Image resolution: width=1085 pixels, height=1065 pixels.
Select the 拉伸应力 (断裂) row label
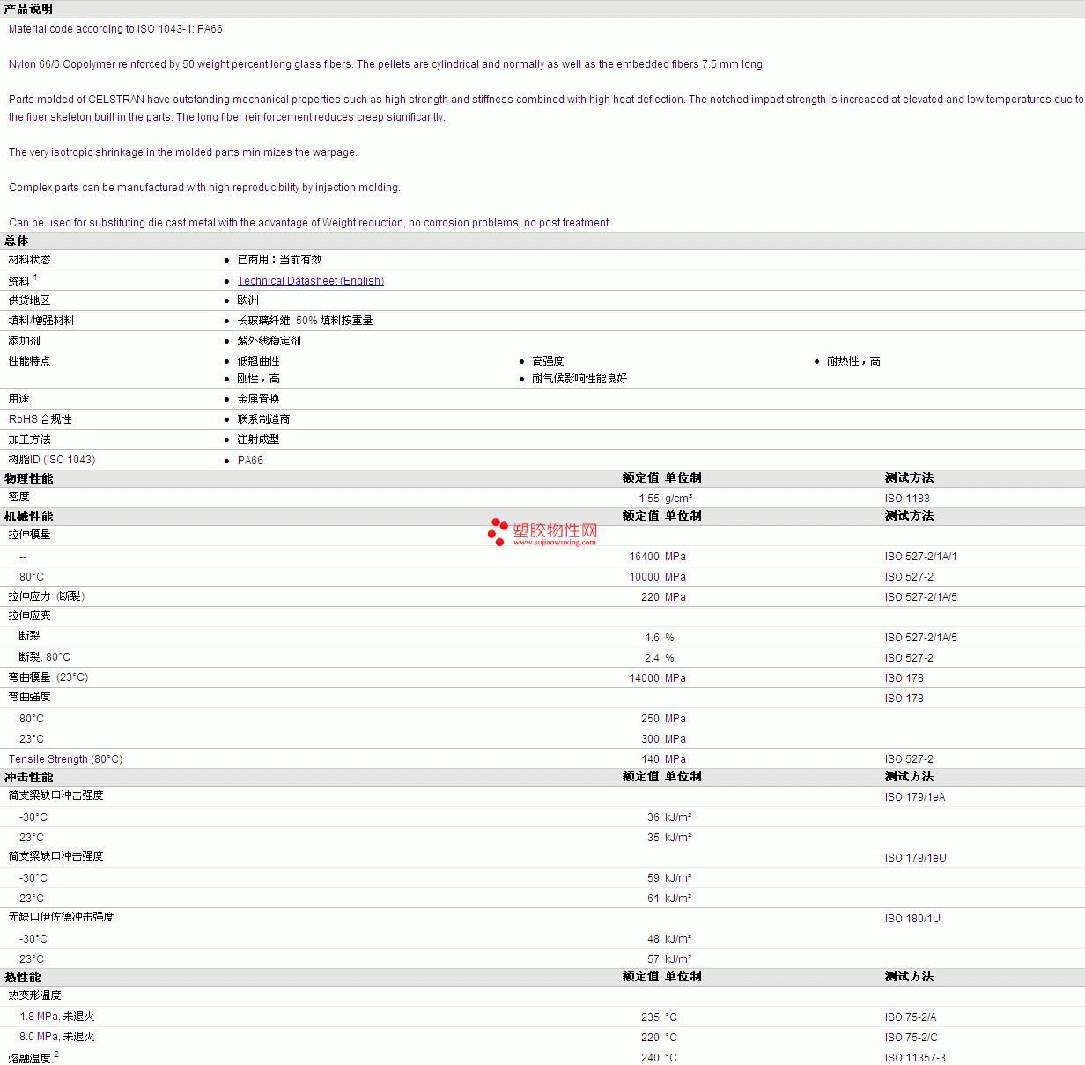(x=47, y=596)
